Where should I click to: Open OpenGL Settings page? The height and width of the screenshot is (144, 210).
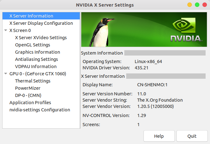tap(41, 45)
